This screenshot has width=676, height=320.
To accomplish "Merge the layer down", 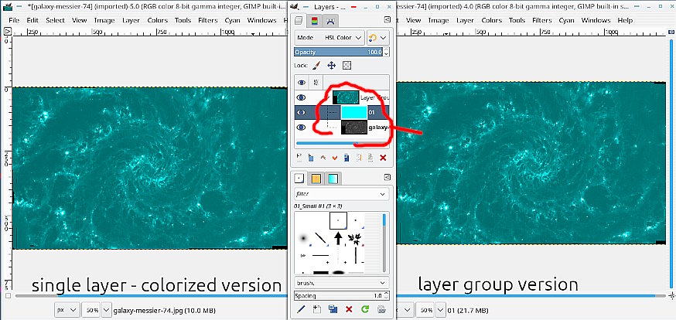I will [358, 158].
